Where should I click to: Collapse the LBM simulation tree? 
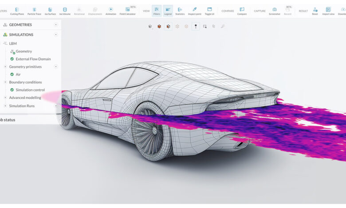5,43
